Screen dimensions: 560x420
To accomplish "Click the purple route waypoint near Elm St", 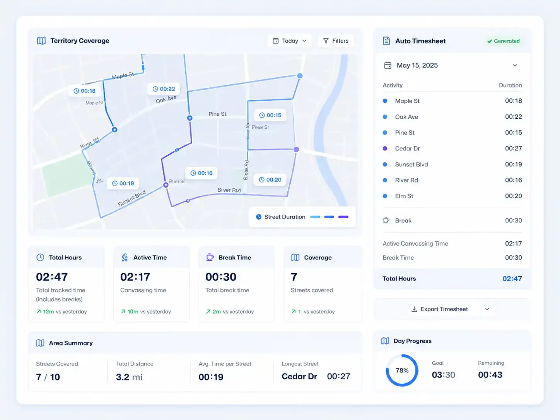I will [296, 149].
